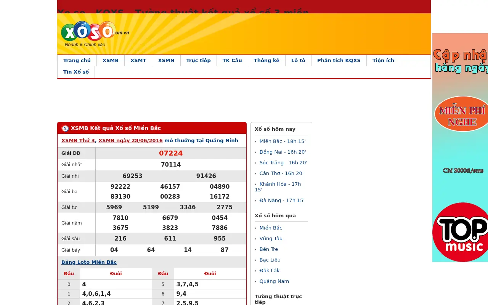Click third prize number 92222
This screenshot has height=305, width=488.
point(120,187)
